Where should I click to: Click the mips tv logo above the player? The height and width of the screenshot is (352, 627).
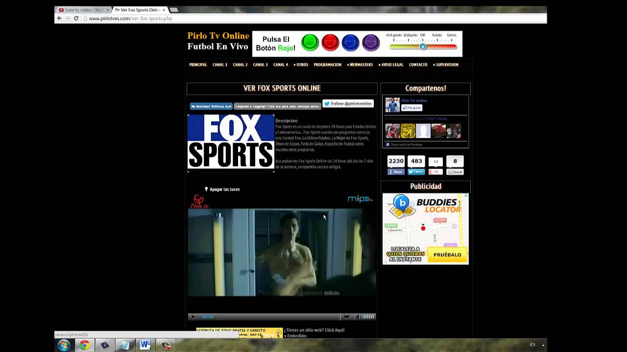(360, 198)
